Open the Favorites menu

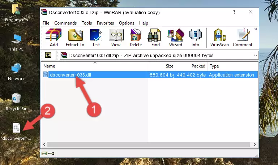(105, 23)
